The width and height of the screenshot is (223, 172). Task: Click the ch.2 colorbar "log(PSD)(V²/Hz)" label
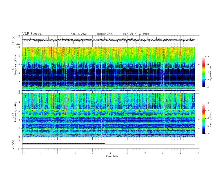click(x=211, y=119)
